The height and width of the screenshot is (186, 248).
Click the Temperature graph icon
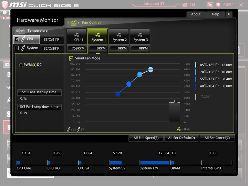tap(22, 31)
